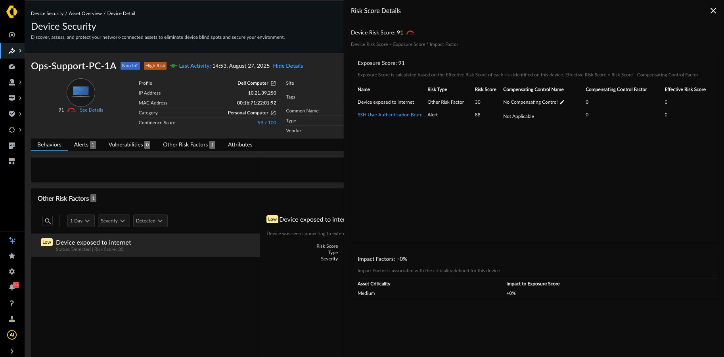Screen dimensions: 724x357
Task: Click the search magnifier in Other Risk Factors
Action: [x=47, y=220]
